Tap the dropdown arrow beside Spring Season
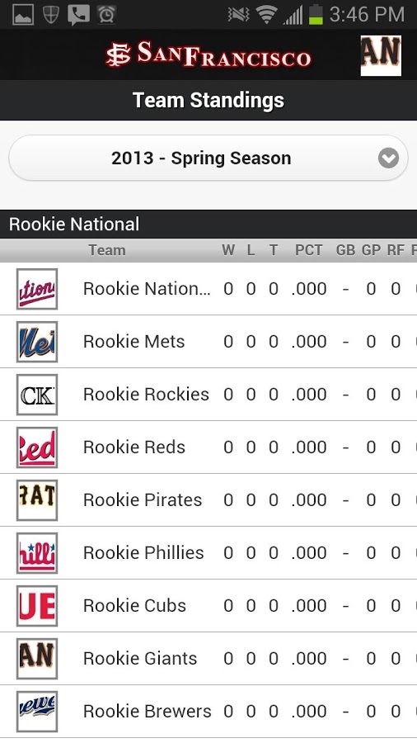 (388, 159)
